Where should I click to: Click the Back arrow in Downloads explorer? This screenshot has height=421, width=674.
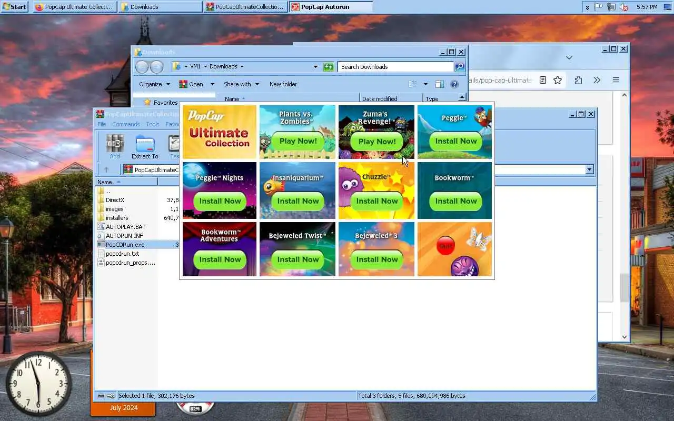pyautogui.click(x=142, y=67)
